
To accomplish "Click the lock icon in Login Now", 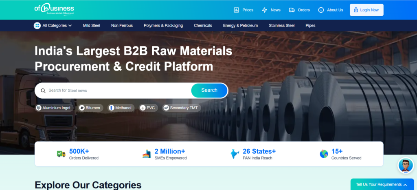I will click(356, 10).
